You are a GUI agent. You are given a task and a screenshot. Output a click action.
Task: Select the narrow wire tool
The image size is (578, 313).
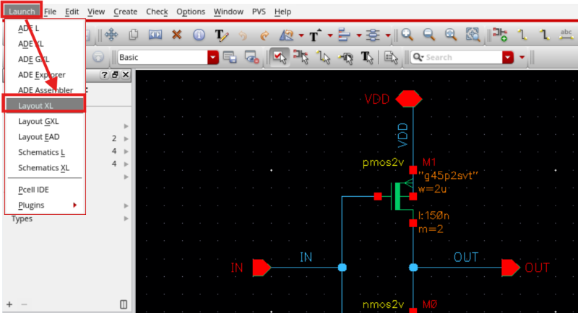[522, 35]
